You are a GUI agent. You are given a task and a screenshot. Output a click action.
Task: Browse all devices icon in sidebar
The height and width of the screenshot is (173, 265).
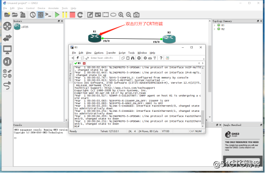click(x=7, y=74)
